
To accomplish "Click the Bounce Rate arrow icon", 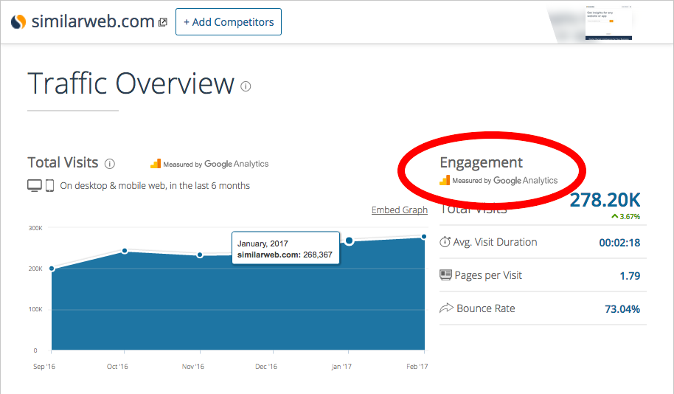I will point(446,308).
